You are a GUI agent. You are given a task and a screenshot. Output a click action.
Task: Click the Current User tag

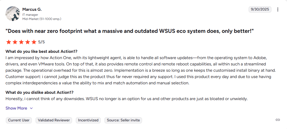(x=19, y=120)
